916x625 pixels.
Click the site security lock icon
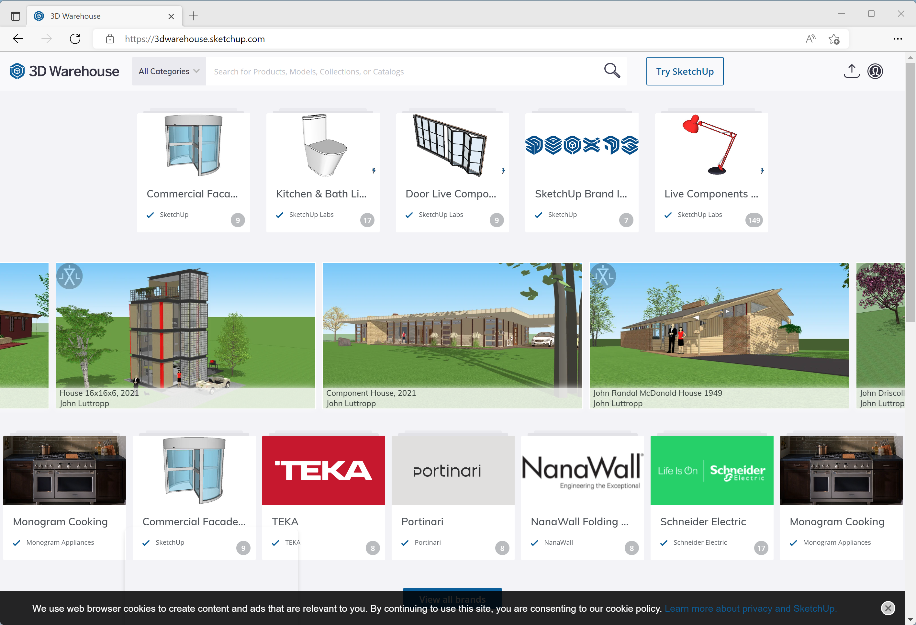110,39
